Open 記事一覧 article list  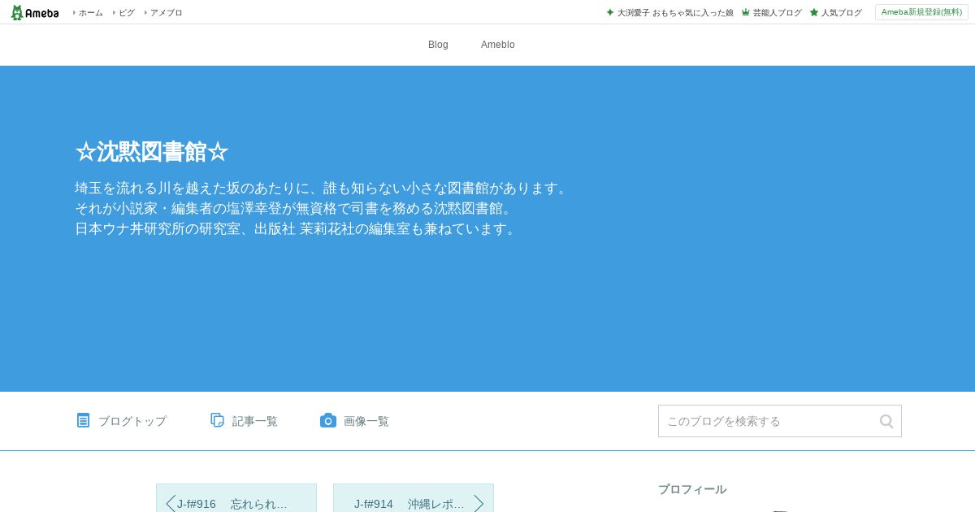coord(254,421)
